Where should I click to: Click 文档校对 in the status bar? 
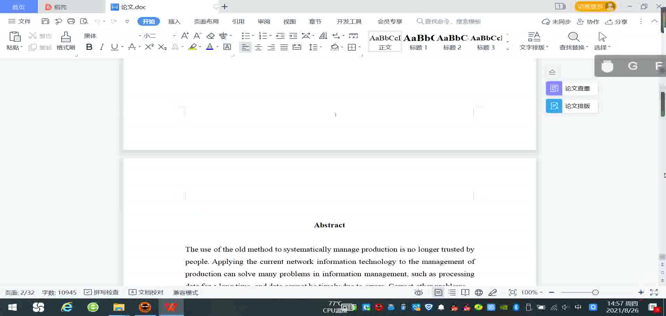click(x=146, y=292)
